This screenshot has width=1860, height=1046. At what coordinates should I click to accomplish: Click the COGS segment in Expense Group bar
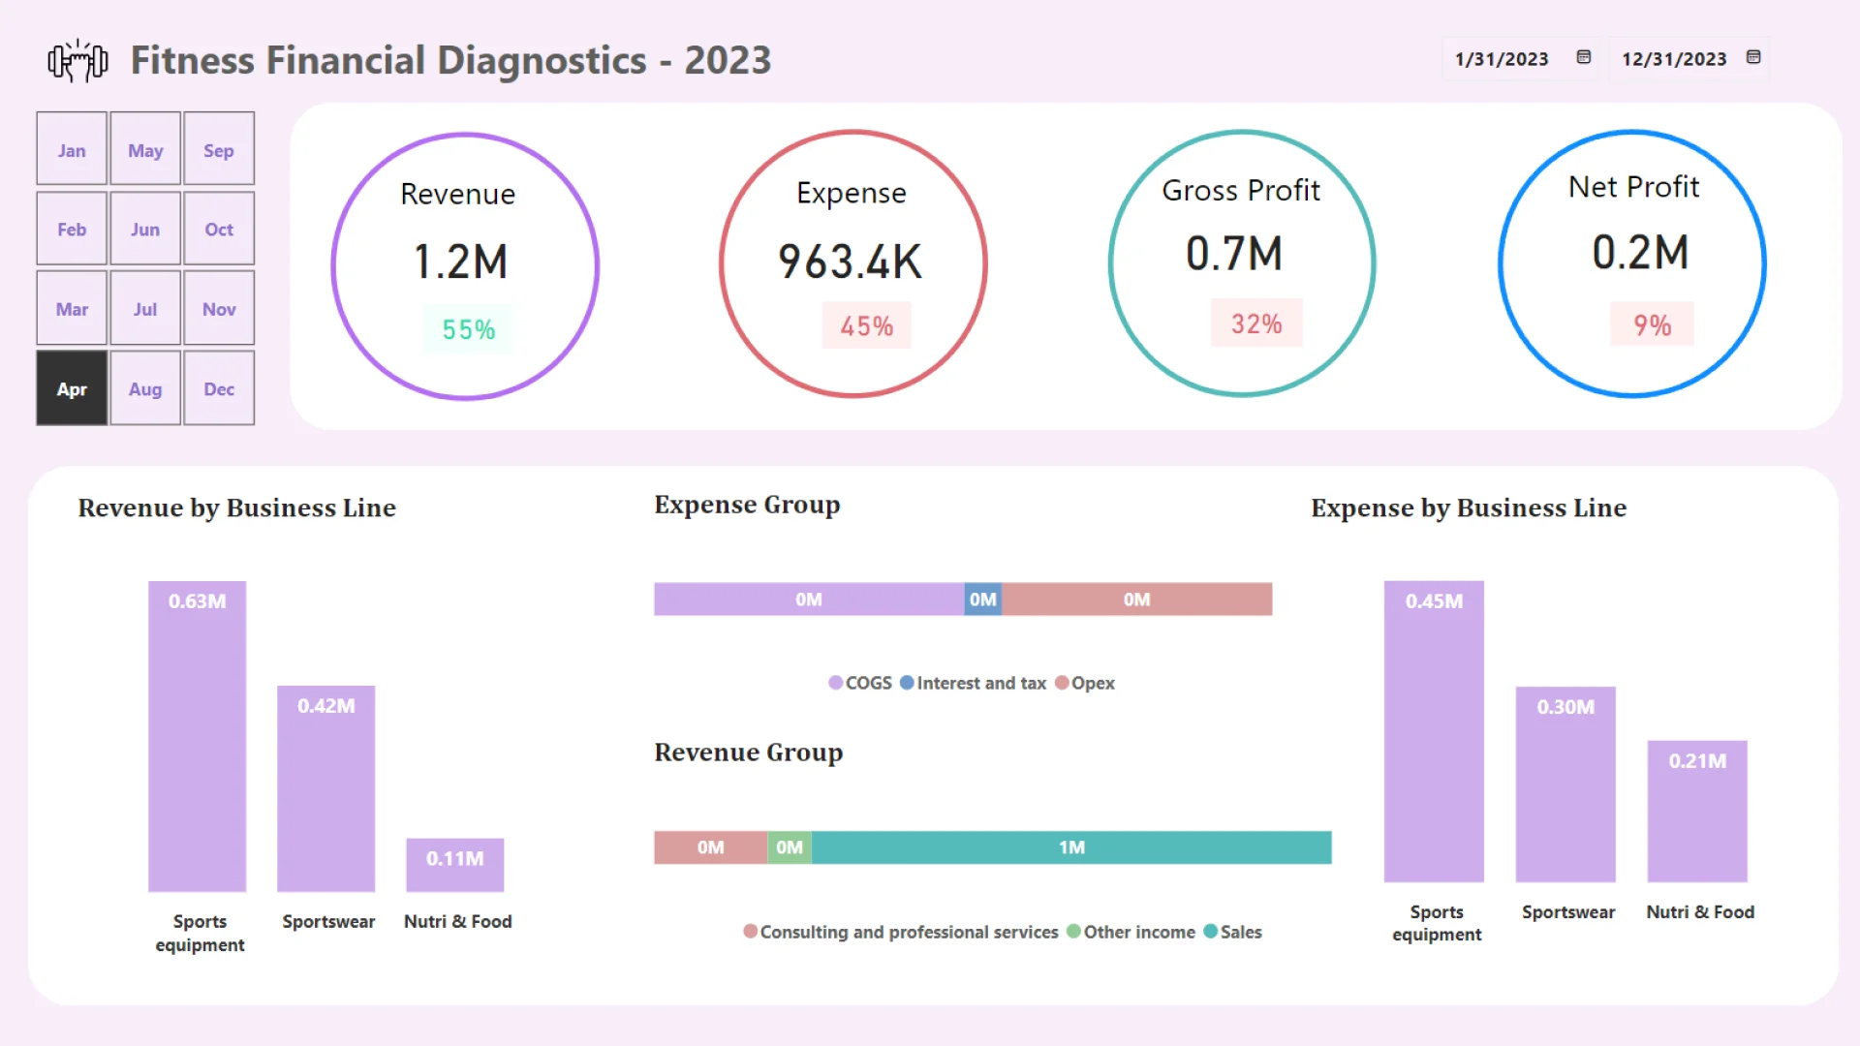809,600
